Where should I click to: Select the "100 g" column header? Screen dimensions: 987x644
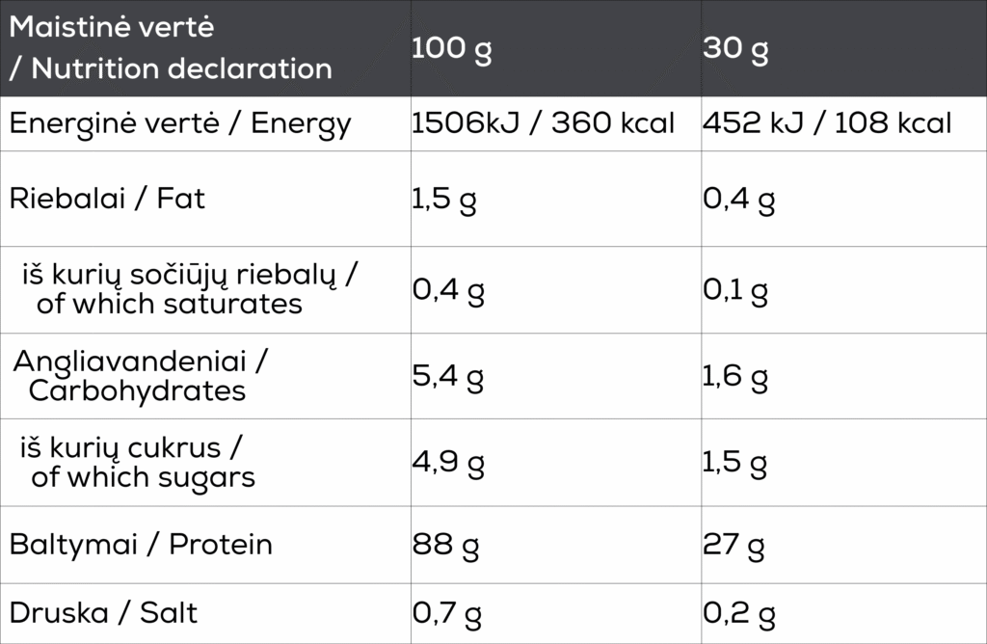pos(451,49)
